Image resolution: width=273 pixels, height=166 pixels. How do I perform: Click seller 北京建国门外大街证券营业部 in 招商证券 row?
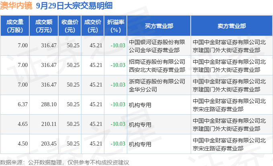pyautogui.click(x=229, y=66)
